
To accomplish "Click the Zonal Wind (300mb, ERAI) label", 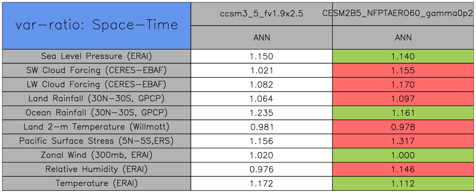I will click(96, 155).
